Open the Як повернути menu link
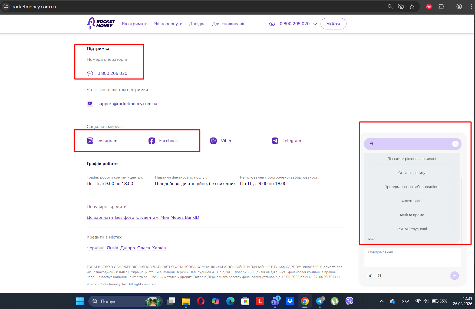 point(168,24)
